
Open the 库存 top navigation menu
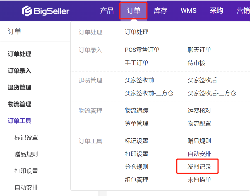[160, 11]
